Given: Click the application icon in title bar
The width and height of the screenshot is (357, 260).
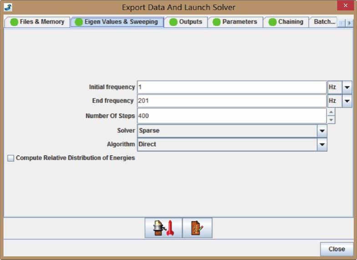Looking at the screenshot, I should pyautogui.click(x=8, y=7).
